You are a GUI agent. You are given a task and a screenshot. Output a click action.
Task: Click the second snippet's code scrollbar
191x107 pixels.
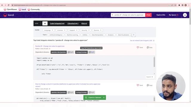coord(154,99)
